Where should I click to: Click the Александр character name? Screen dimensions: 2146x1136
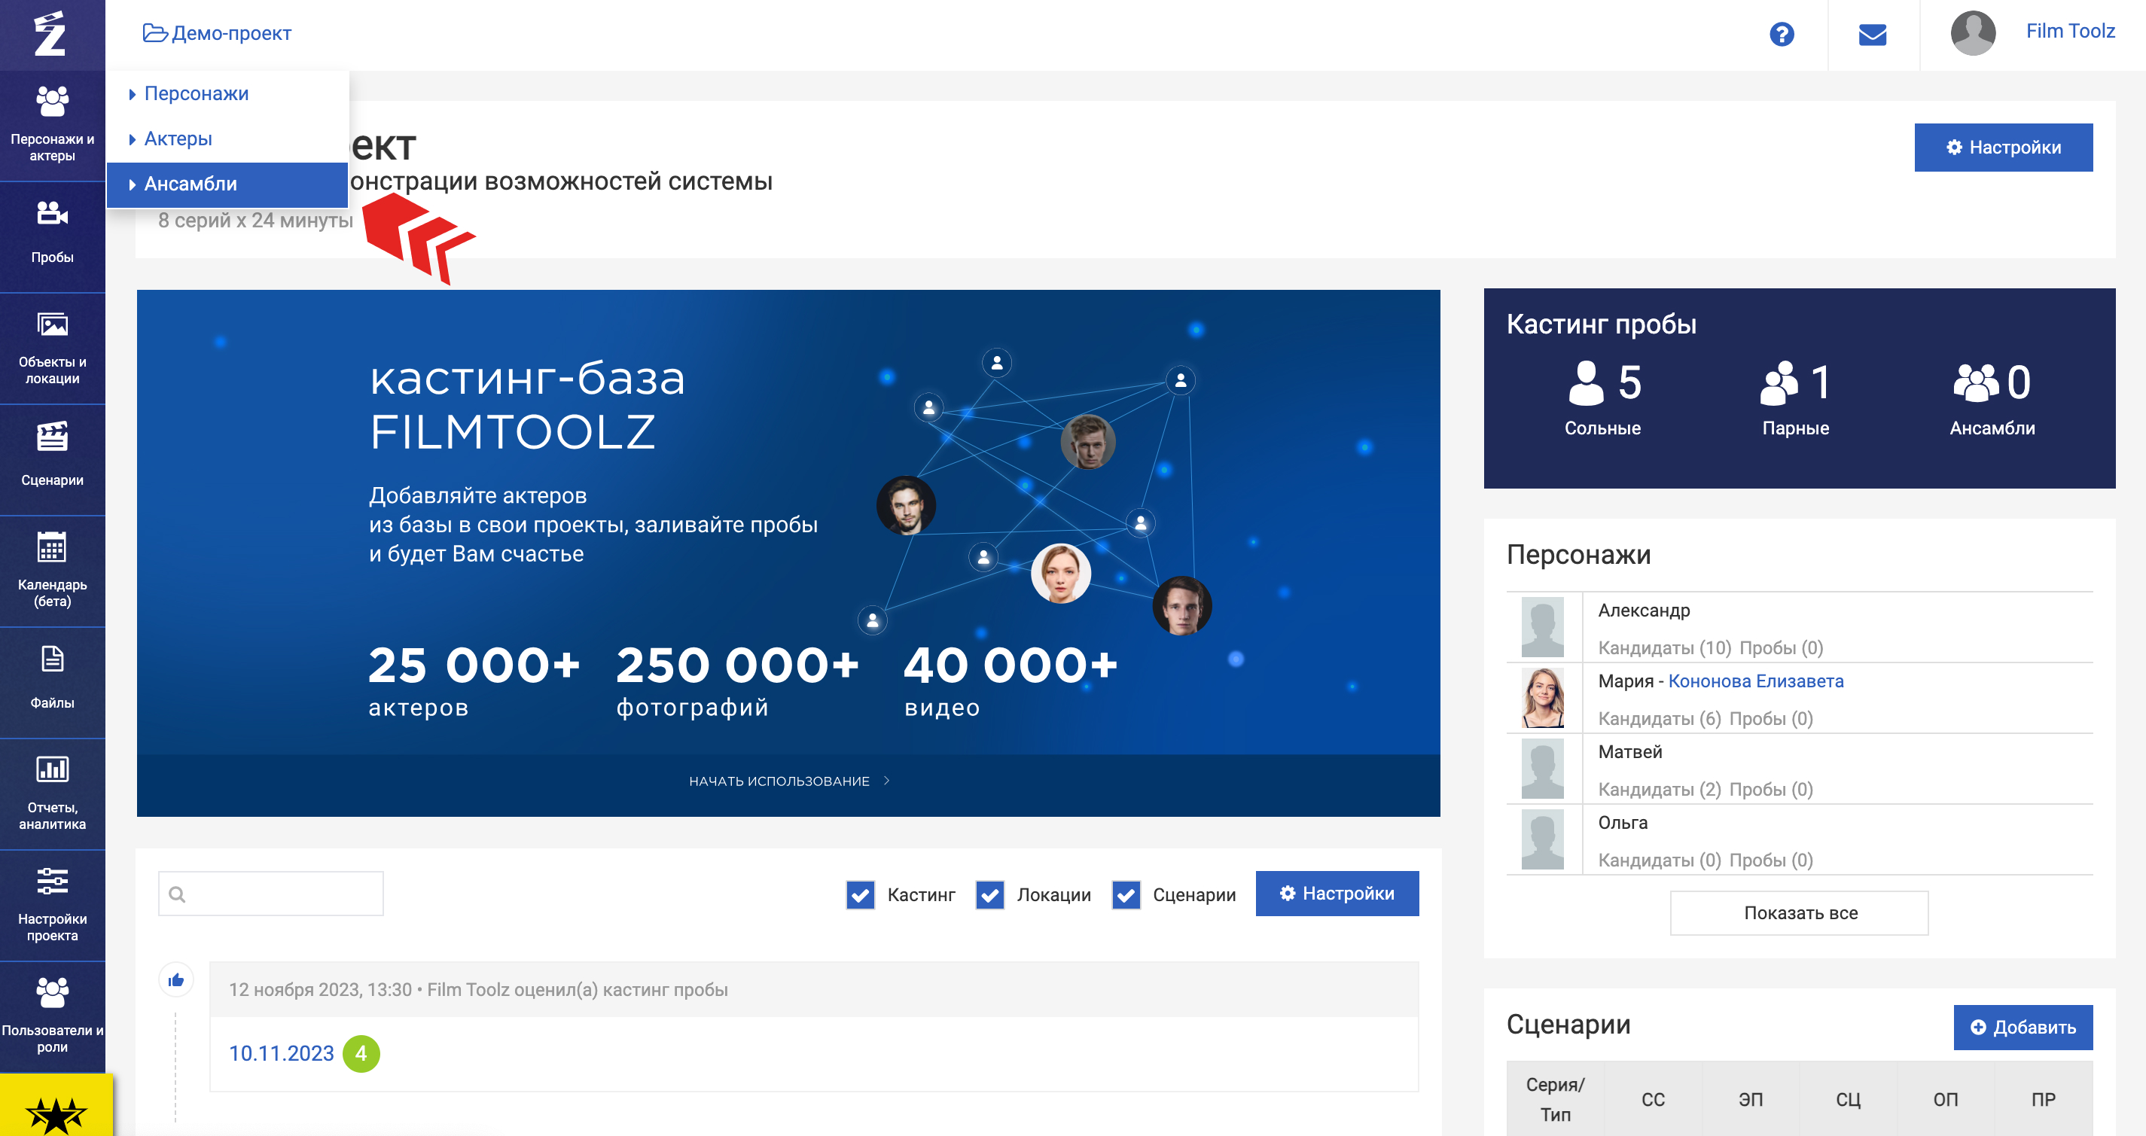coord(1644,611)
